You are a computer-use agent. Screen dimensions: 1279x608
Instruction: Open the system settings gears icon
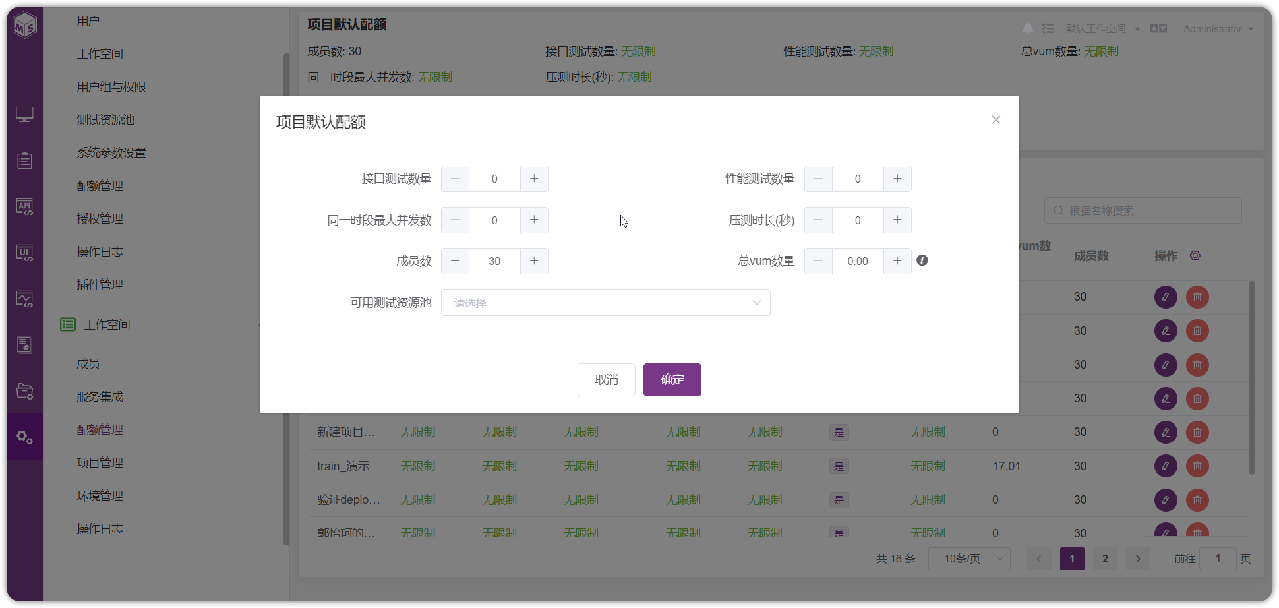click(x=24, y=437)
